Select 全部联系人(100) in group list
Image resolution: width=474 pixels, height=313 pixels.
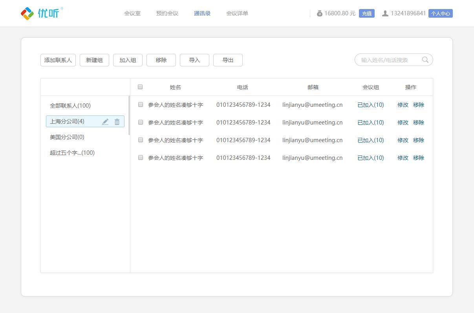click(70, 106)
